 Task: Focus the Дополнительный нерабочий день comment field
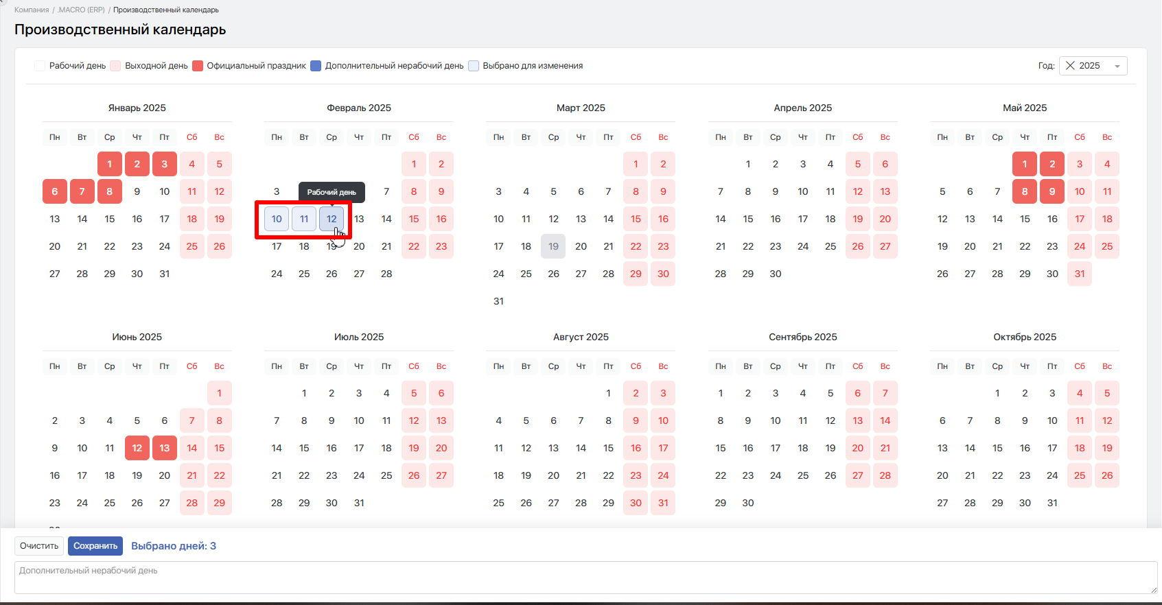tap(585, 578)
